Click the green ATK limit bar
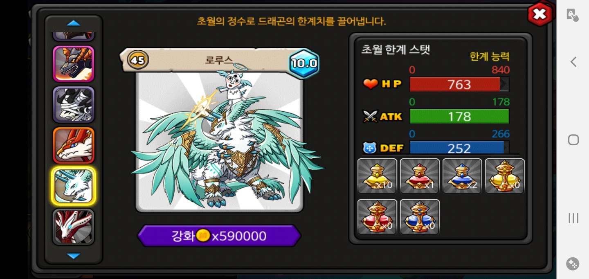Image resolution: width=589 pixels, height=279 pixels. 459,117
